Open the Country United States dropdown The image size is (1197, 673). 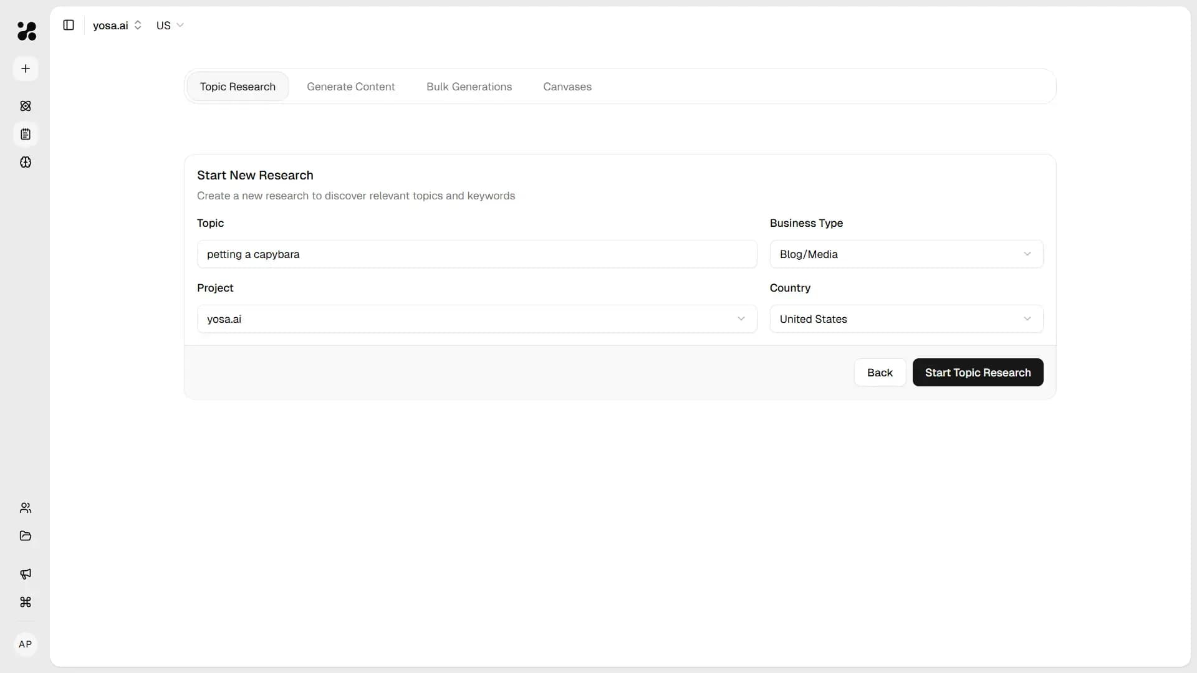point(906,318)
